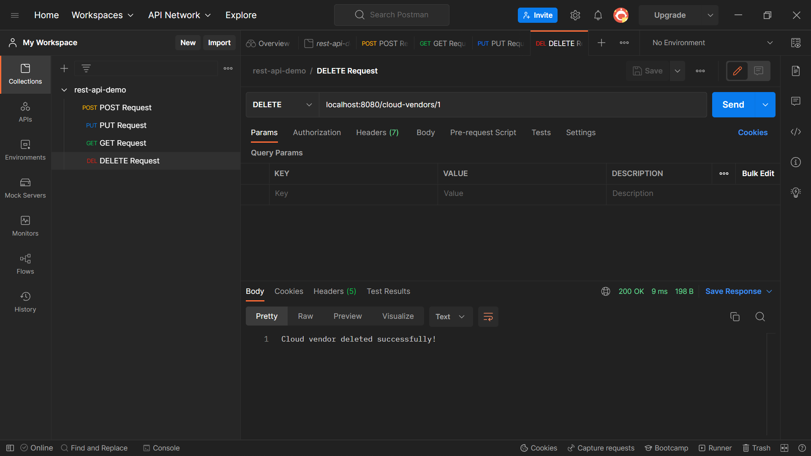Open the Console at the bottom
Viewport: 811px width, 456px height.
coord(161,448)
